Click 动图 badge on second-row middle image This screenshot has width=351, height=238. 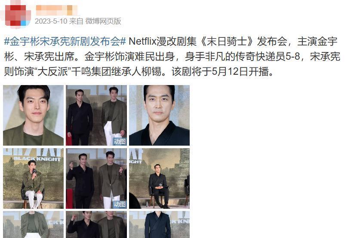click(x=120, y=204)
